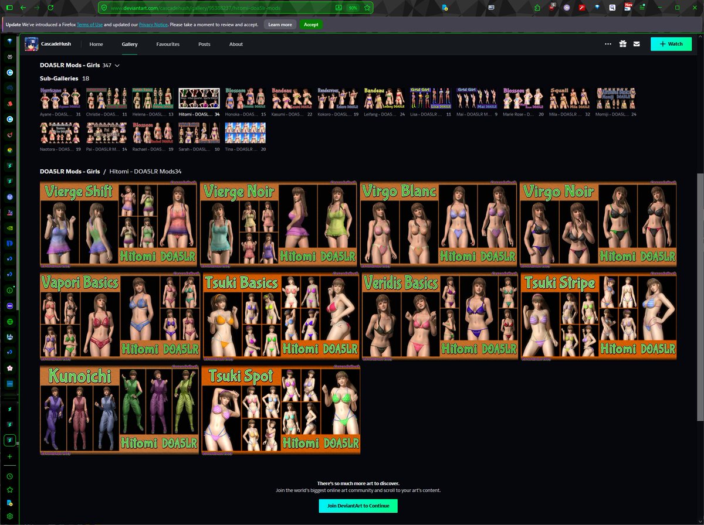Open the three-dots more options on profile bar
704x525 pixels.
coord(608,44)
